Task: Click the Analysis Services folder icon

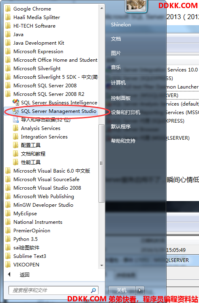Action: 15,128
